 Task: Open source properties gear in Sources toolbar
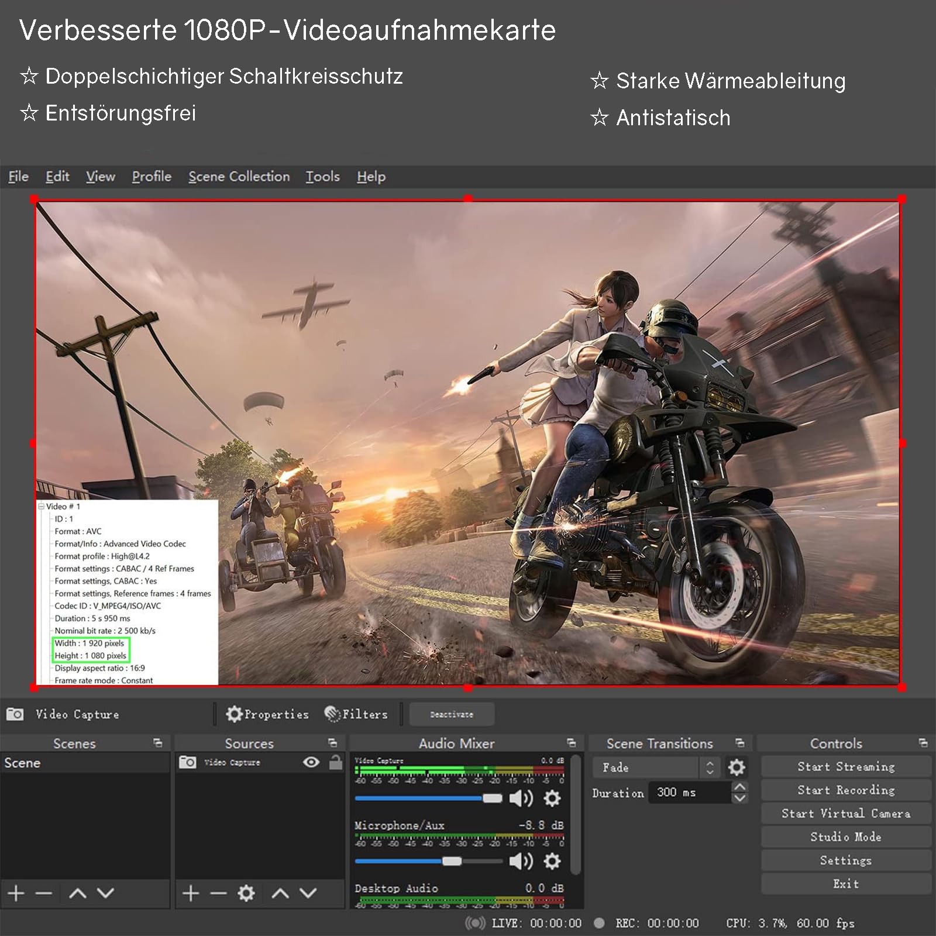(246, 893)
